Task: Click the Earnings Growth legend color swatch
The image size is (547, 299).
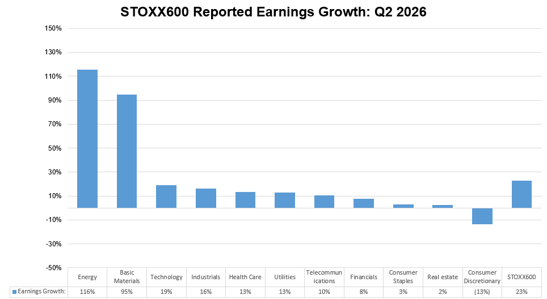Action: click(14, 292)
